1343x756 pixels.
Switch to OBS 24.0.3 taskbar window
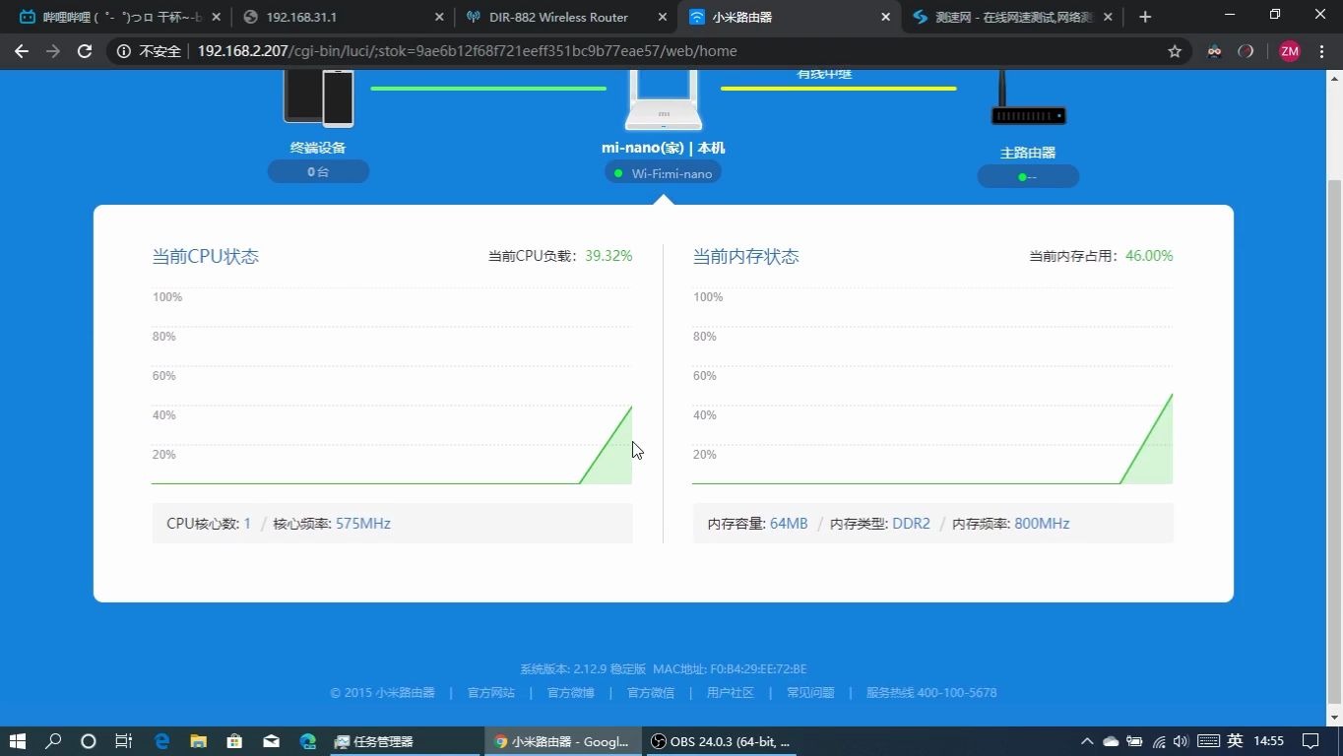(x=721, y=741)
